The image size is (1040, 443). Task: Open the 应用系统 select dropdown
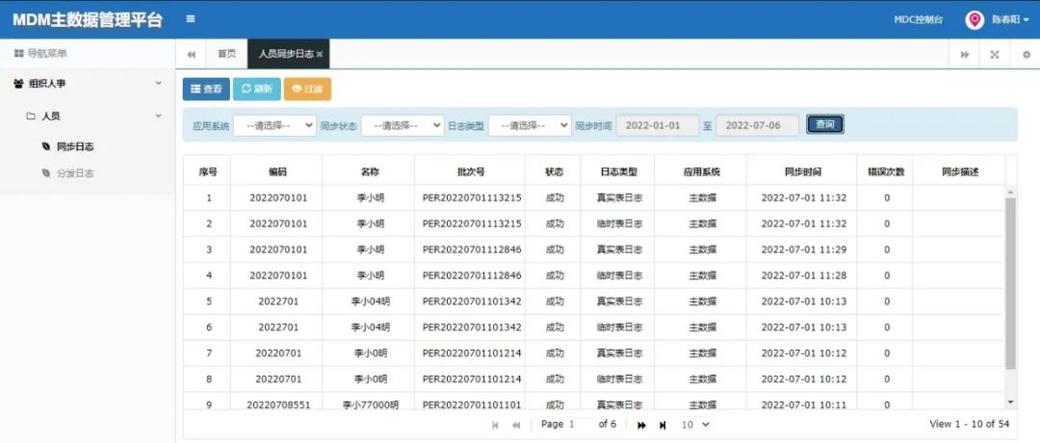[274, 124]
